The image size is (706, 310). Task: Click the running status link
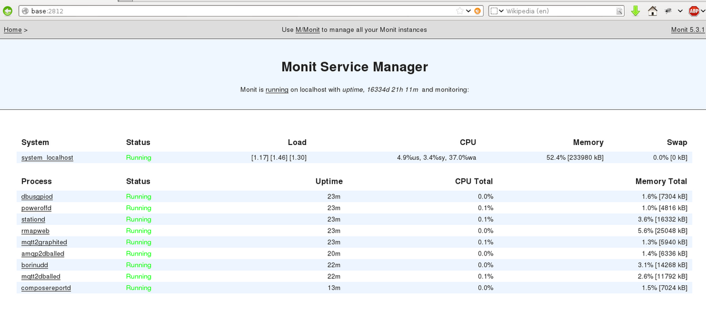(x=277, y=90)
